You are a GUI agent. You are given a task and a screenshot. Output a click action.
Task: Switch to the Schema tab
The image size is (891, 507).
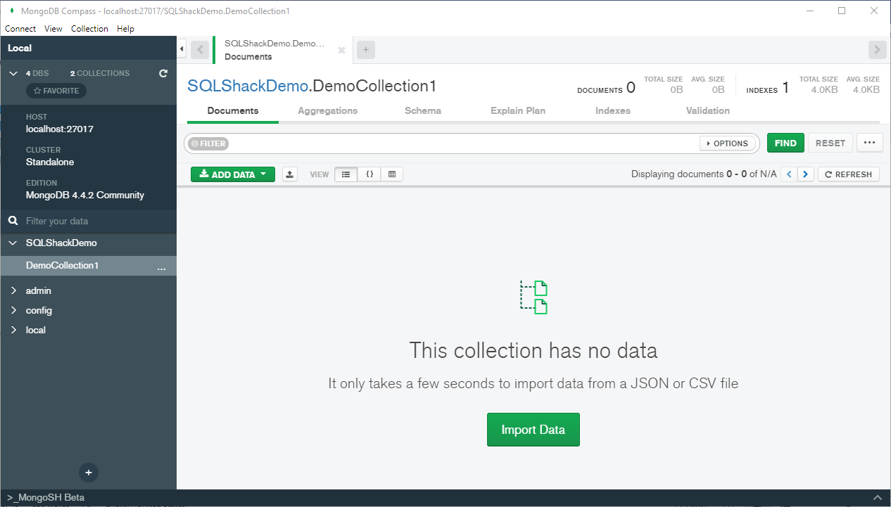click(x=423, y=111)
